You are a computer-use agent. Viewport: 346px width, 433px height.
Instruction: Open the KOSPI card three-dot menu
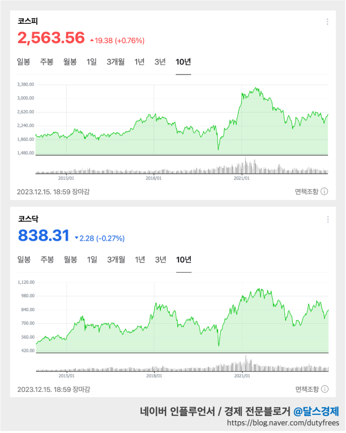[327, 22]
